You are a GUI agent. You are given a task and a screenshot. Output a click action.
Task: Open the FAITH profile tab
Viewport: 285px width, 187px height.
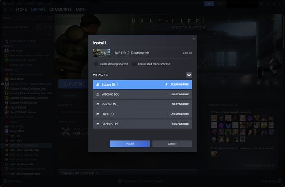(81, 9)
